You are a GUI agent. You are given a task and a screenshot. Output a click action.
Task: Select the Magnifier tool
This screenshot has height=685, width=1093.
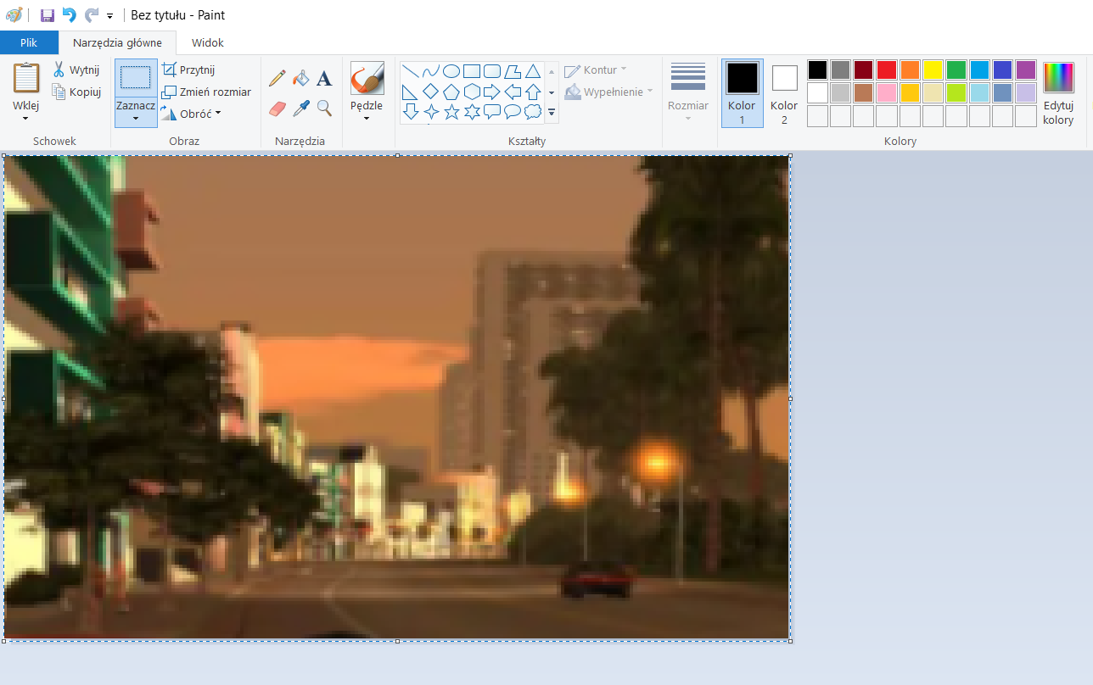pos(324,109)
